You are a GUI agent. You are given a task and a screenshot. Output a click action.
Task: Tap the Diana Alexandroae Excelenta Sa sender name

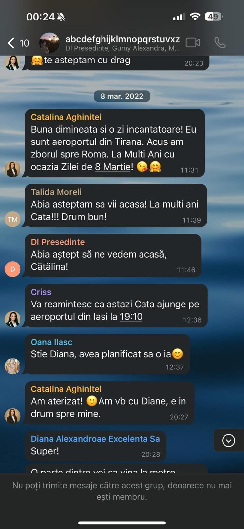[95, 439]
